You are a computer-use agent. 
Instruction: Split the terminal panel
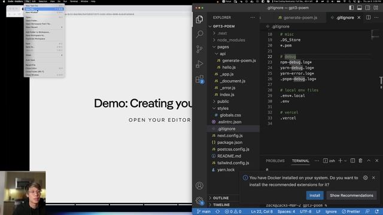click(x=352, y=161)
